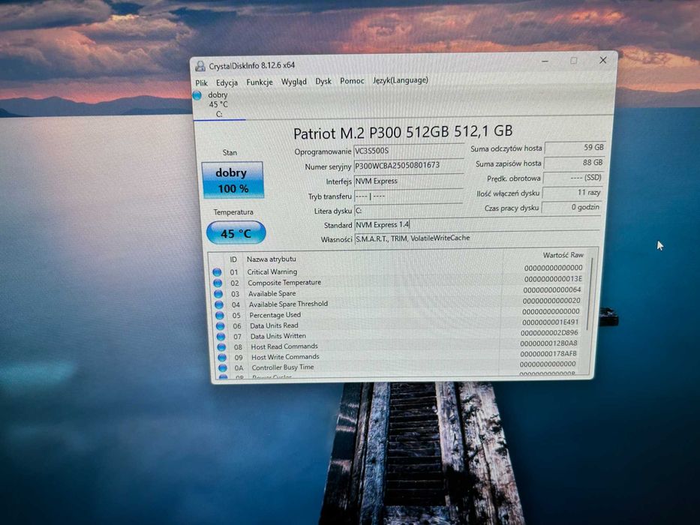Click the status orb for Composite Temperature
This screenshot has height=525, width=700.
pyautogui.click(x=218, y=283)
